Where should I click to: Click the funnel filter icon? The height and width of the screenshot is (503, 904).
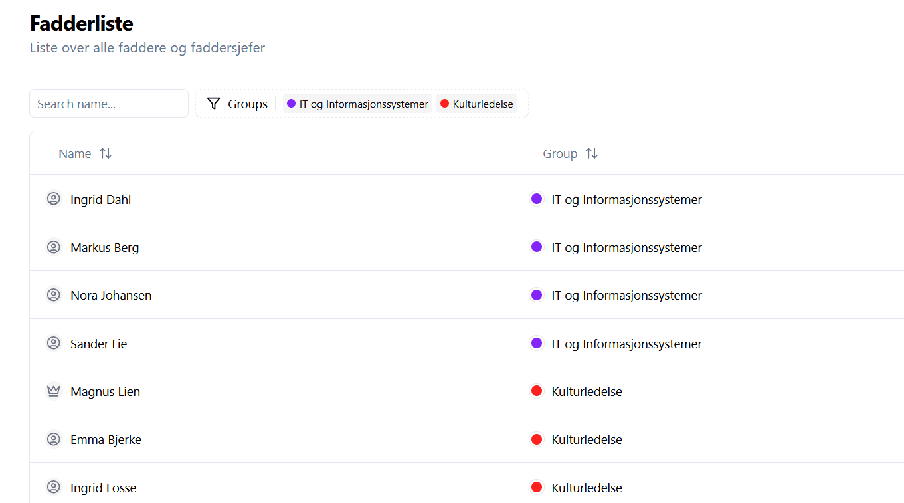(213, 104)
